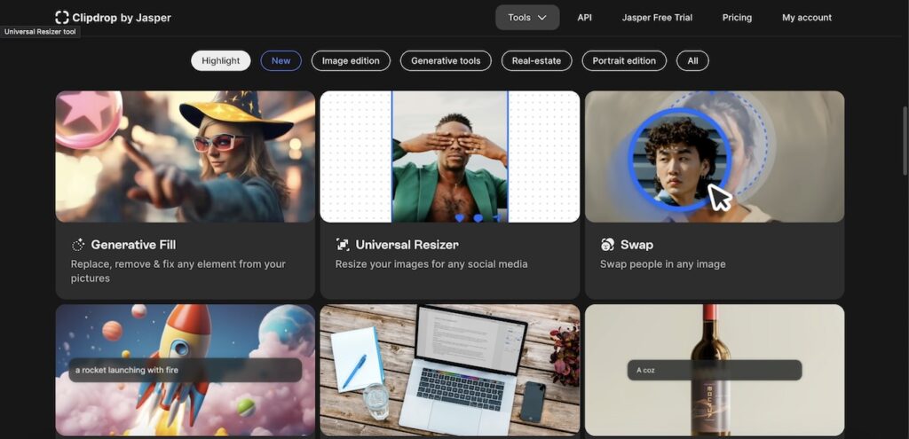Click the Universal Resizer icon
Viewport: 909px width, 439px height.
click(x=343, y=245)
